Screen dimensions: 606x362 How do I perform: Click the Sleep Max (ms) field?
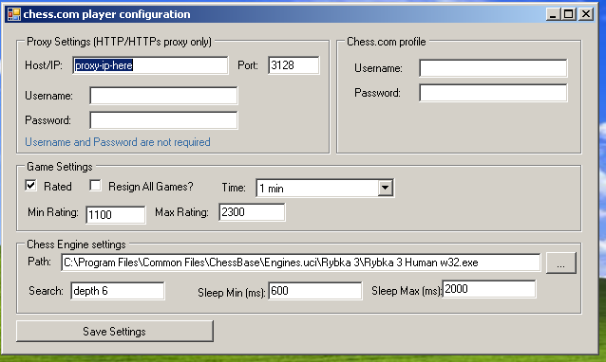tap(489, 289)
